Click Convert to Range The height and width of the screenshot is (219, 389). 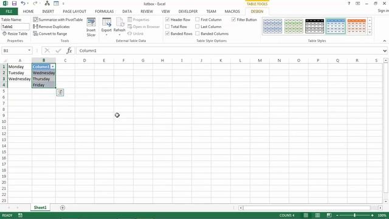click(50, 33)
